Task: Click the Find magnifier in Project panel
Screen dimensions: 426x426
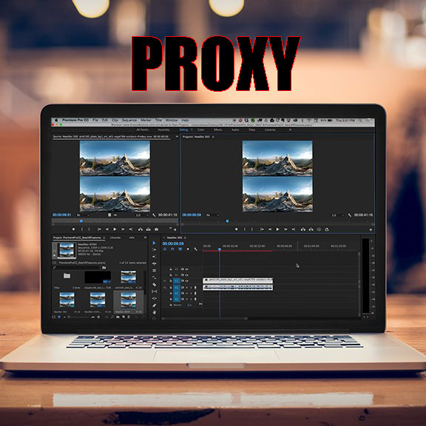Action: click(x=112, y=317)
